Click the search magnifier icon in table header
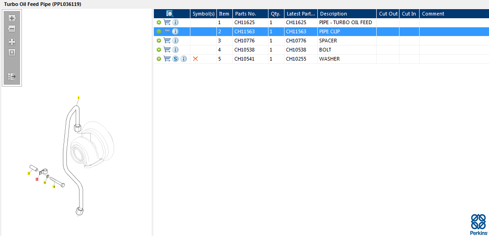This screenshot has height=236, width=489. coord(170,14)
